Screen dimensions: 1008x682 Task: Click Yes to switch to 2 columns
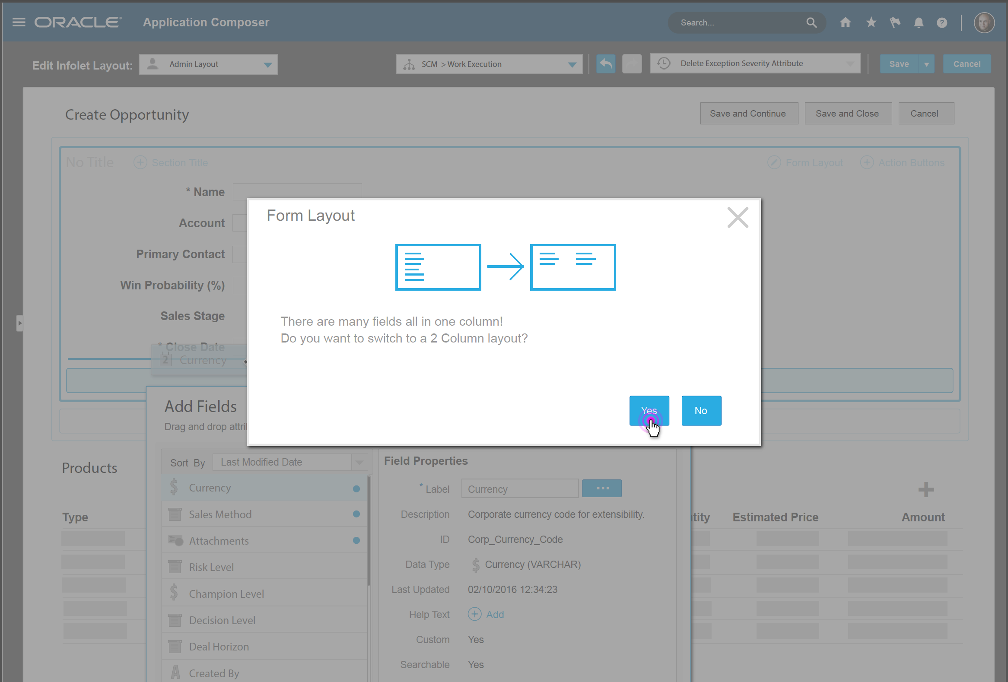tap(649, 410)
